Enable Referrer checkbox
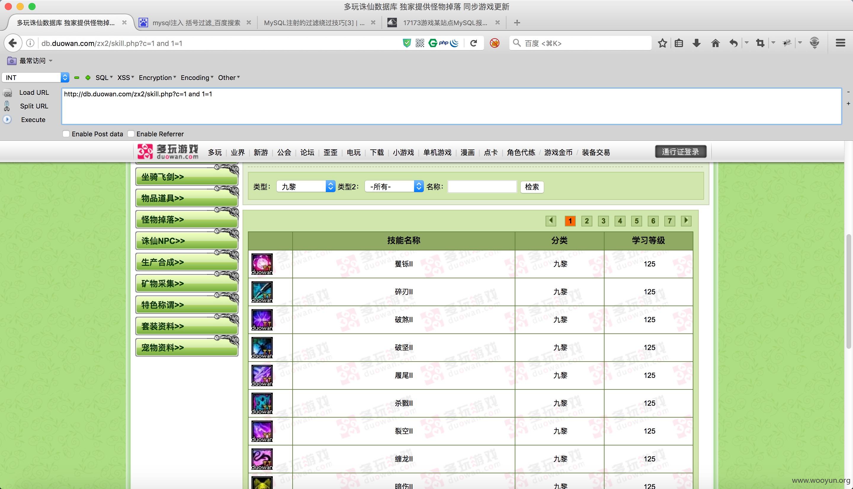 point(131,134)
